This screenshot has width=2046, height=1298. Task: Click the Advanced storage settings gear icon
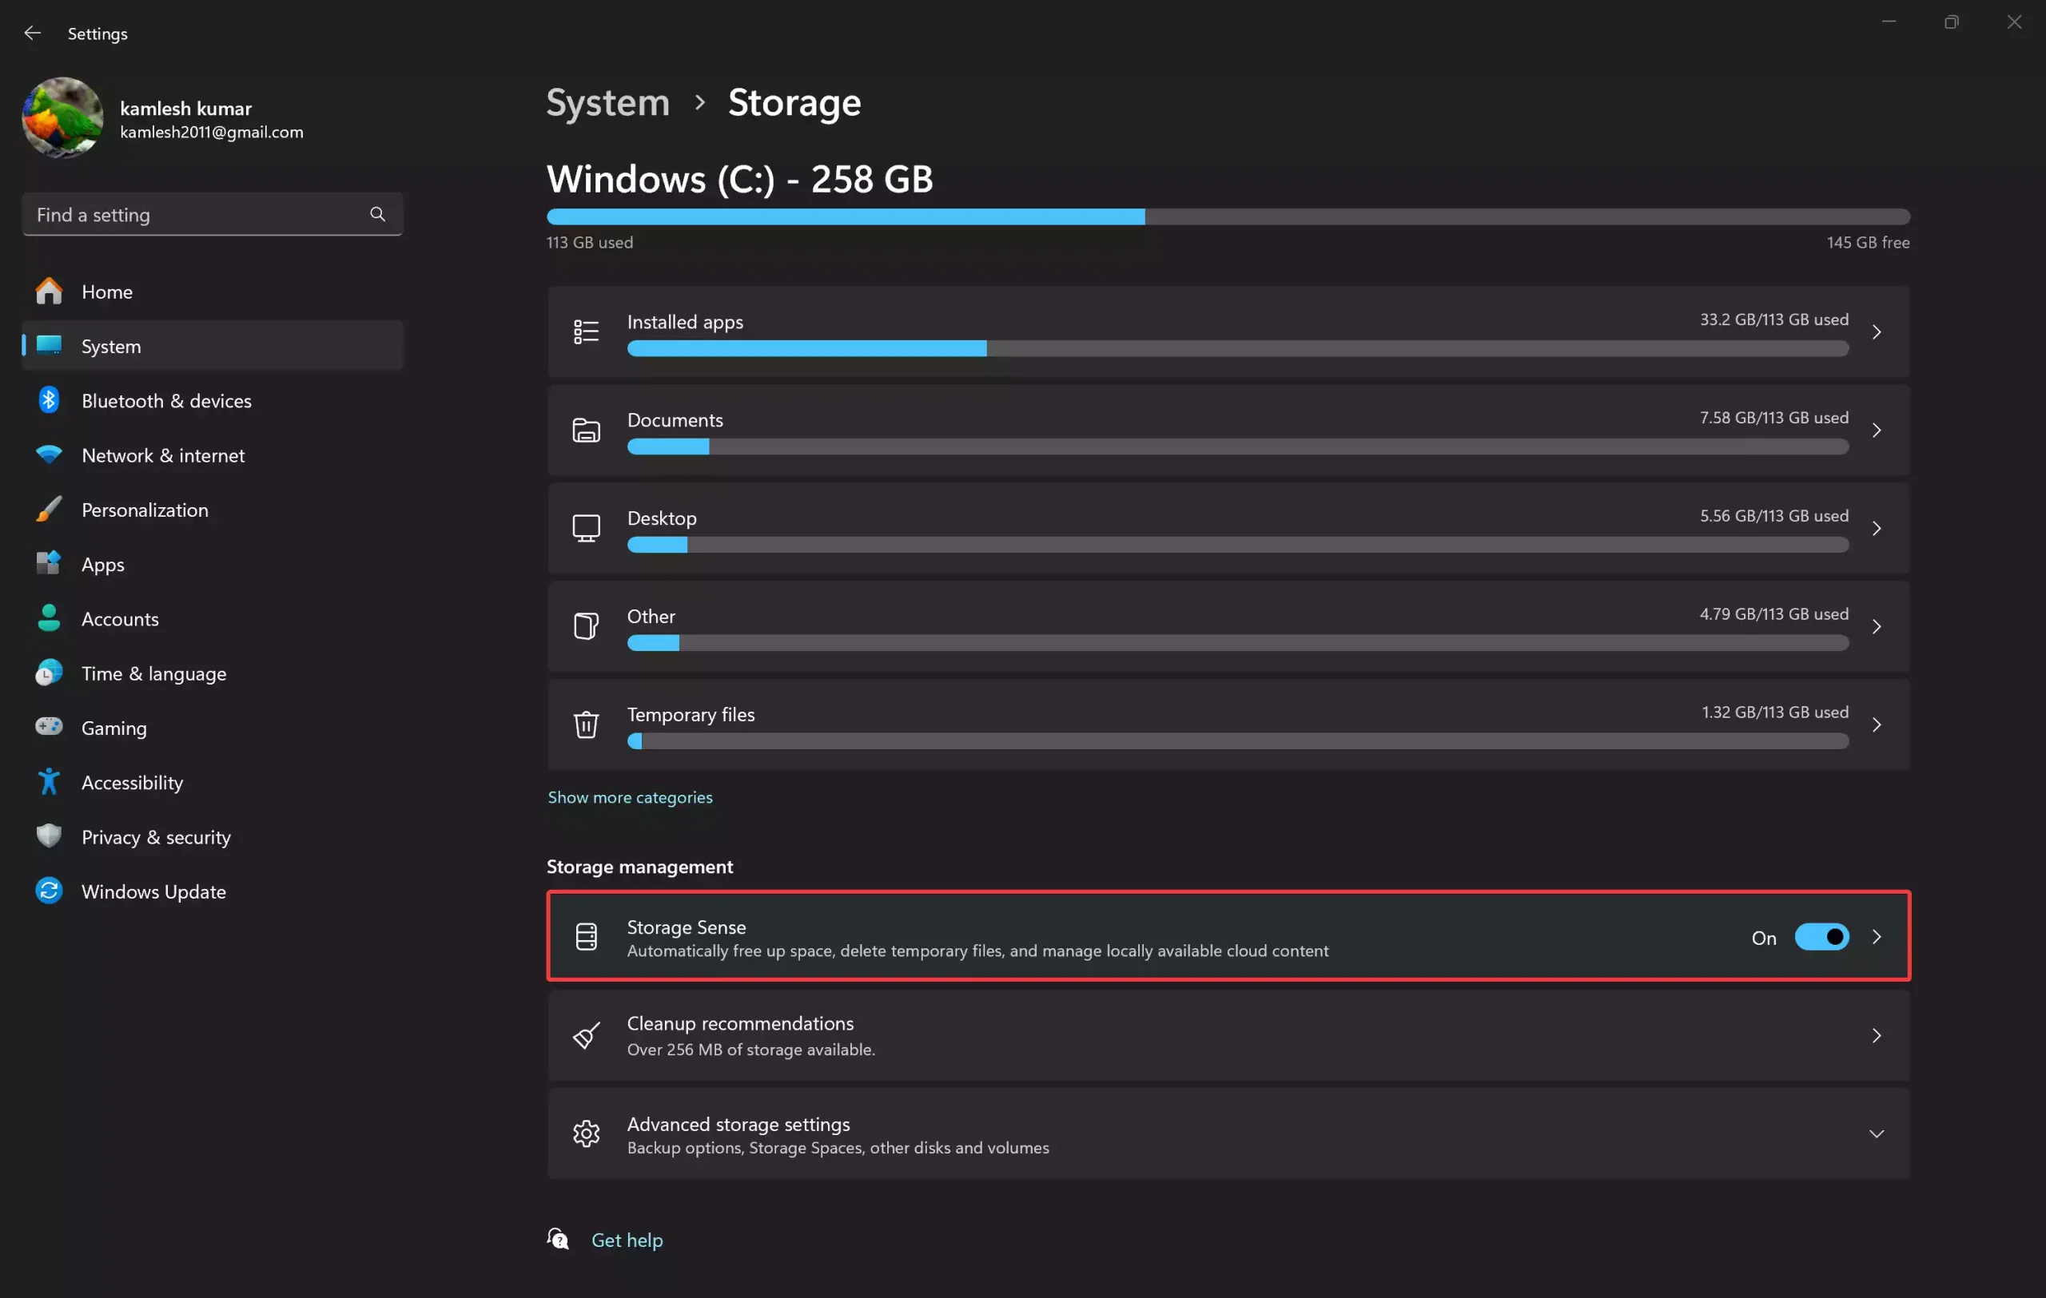point(585,1134)
